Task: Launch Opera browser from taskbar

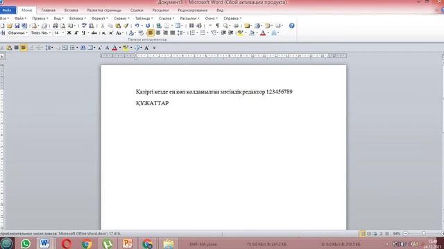Action: [67, 243]
